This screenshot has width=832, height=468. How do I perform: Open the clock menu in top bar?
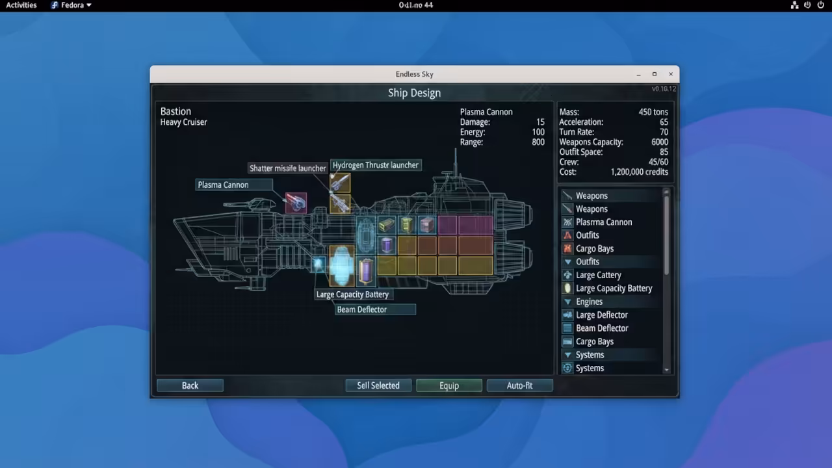416,5
